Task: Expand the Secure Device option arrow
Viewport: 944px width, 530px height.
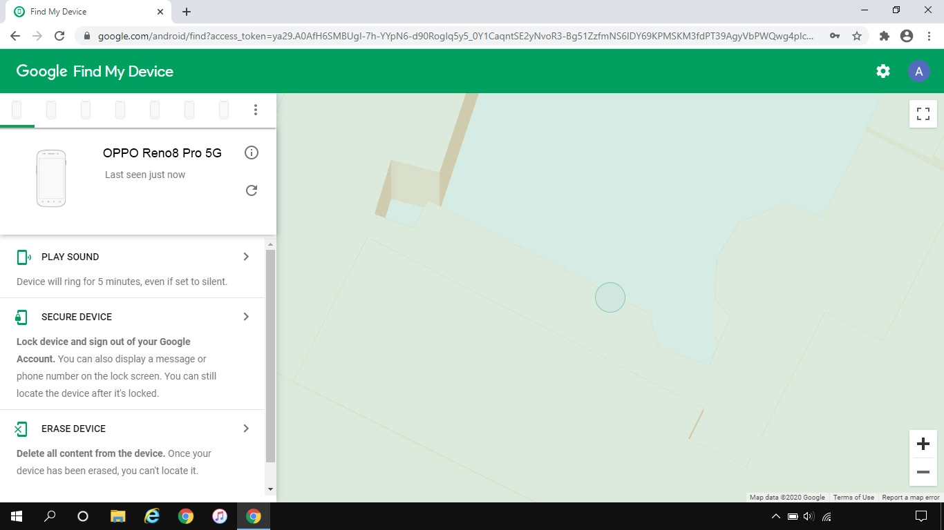Action: tap(246, 317)
